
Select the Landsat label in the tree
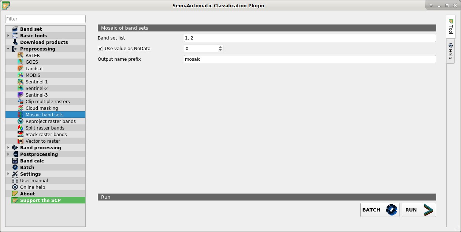pos(34,68)
